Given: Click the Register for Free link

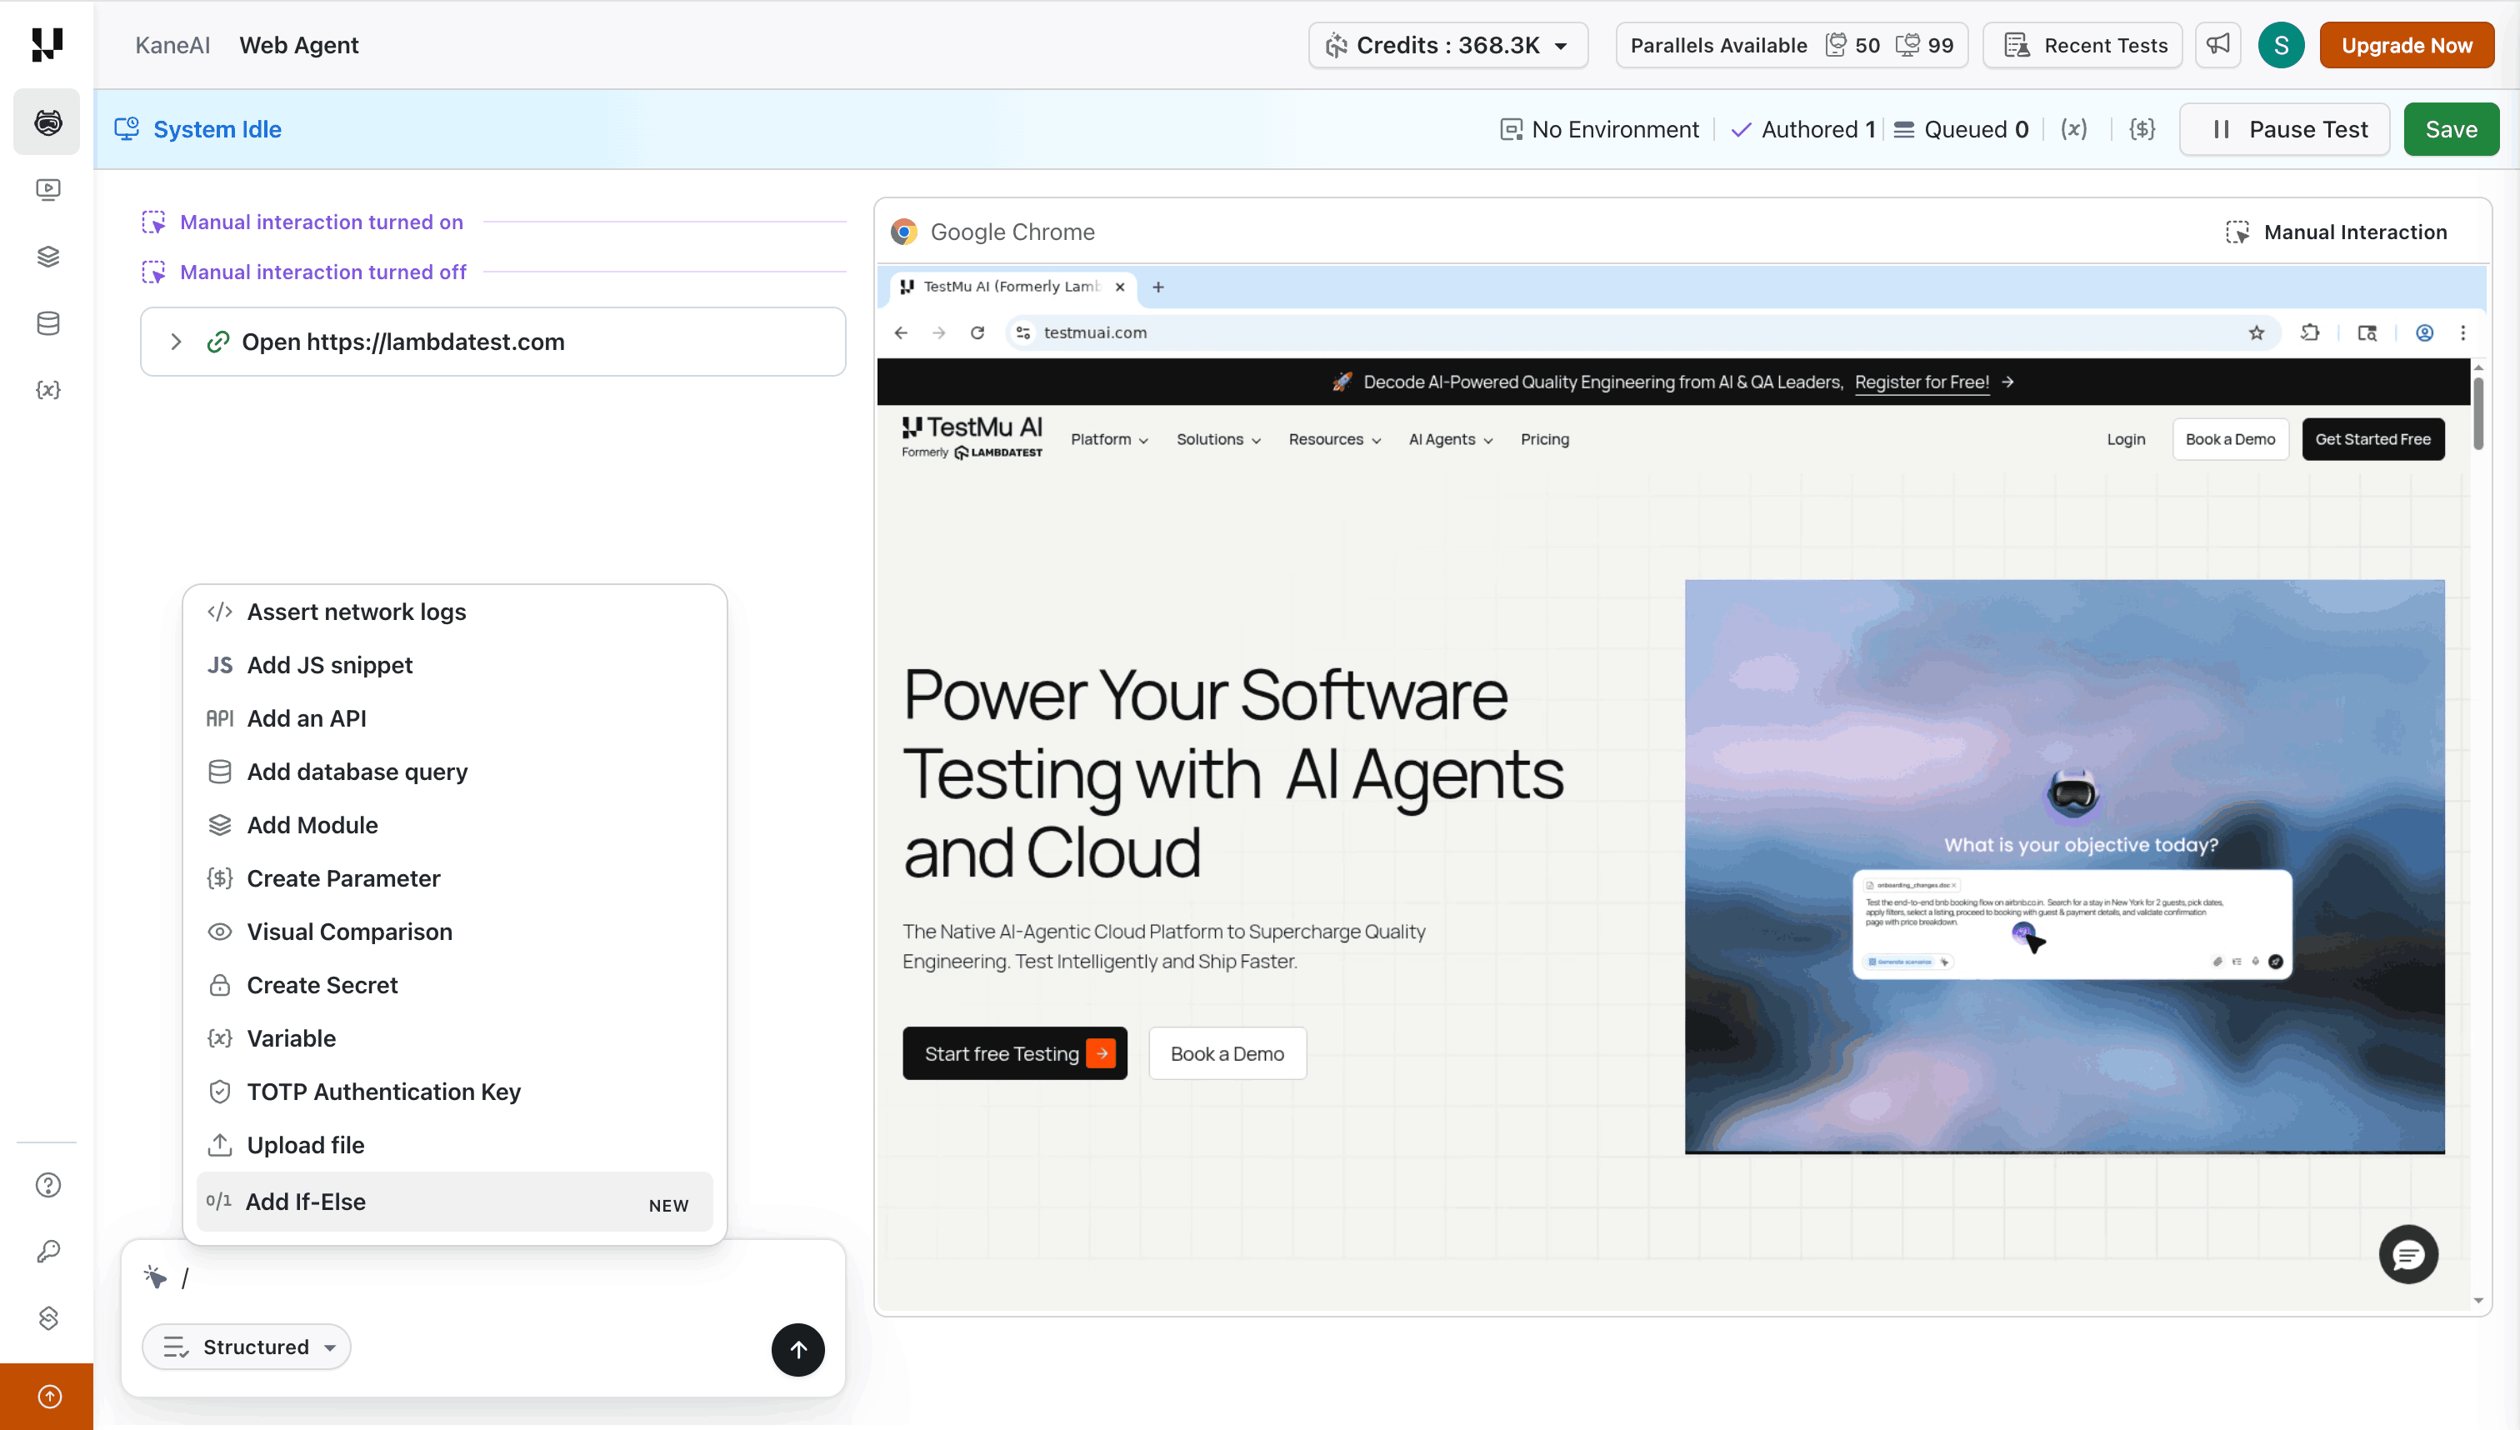Looking at the screenshot, I should click(1921, 382).
